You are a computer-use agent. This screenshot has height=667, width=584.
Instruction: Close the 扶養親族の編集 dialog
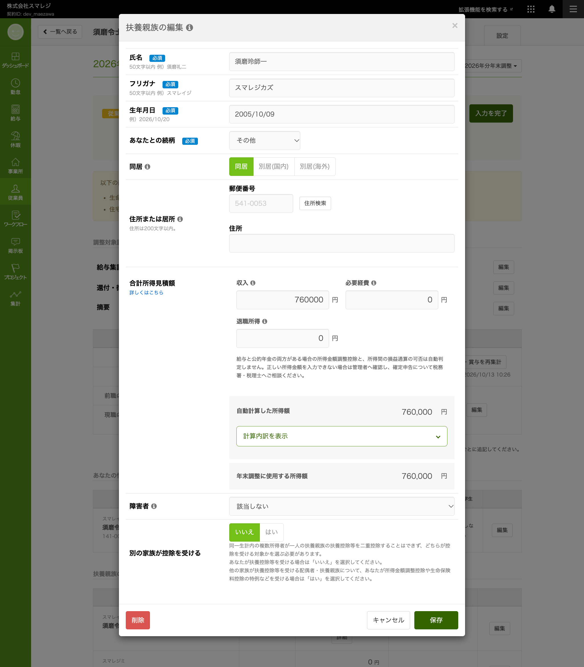(x=455, y=26)
